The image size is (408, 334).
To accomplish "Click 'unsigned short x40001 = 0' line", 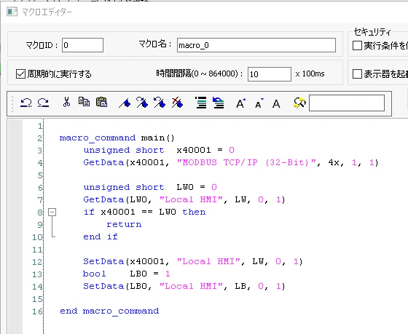I will [159, 150].
